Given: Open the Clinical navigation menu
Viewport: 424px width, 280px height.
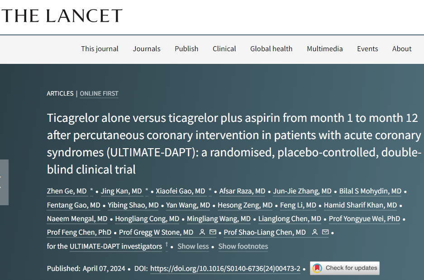Looking at the screenshot, I should coord(224,49).
